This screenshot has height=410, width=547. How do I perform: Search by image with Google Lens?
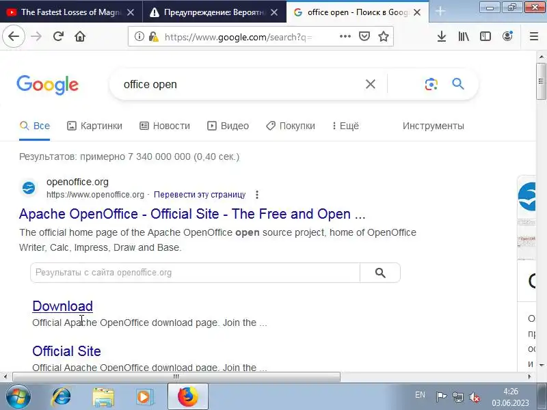[431, 84]
